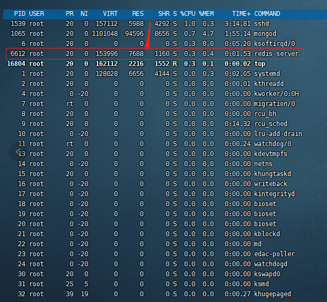The height and width of the screenshot is (302, 327).
Task: Click the bold top command name
Action: coord(260,64)
